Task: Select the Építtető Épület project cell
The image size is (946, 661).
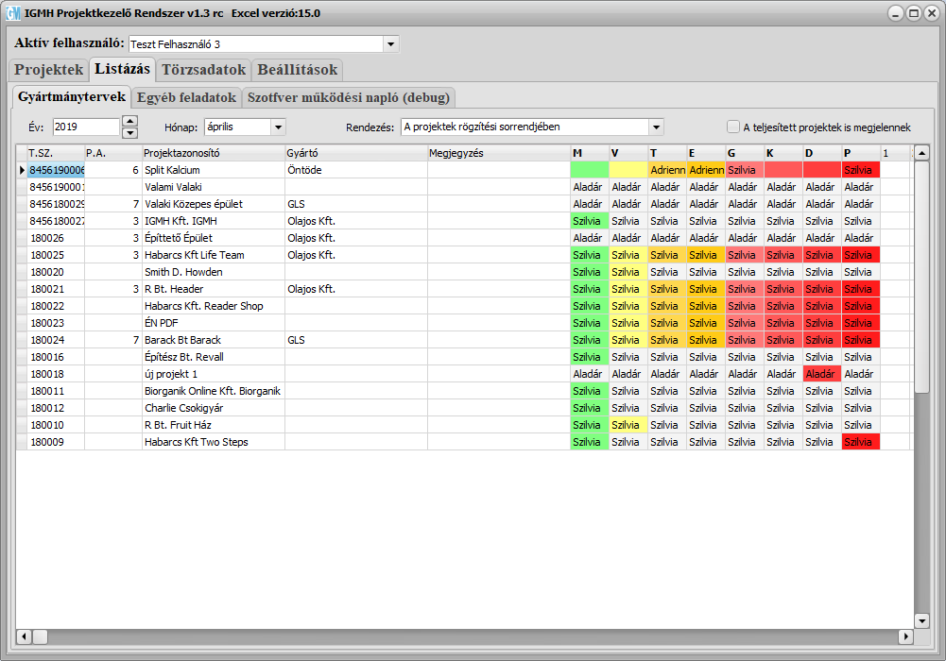Action: pyautogui.click(x=214, y=238)
